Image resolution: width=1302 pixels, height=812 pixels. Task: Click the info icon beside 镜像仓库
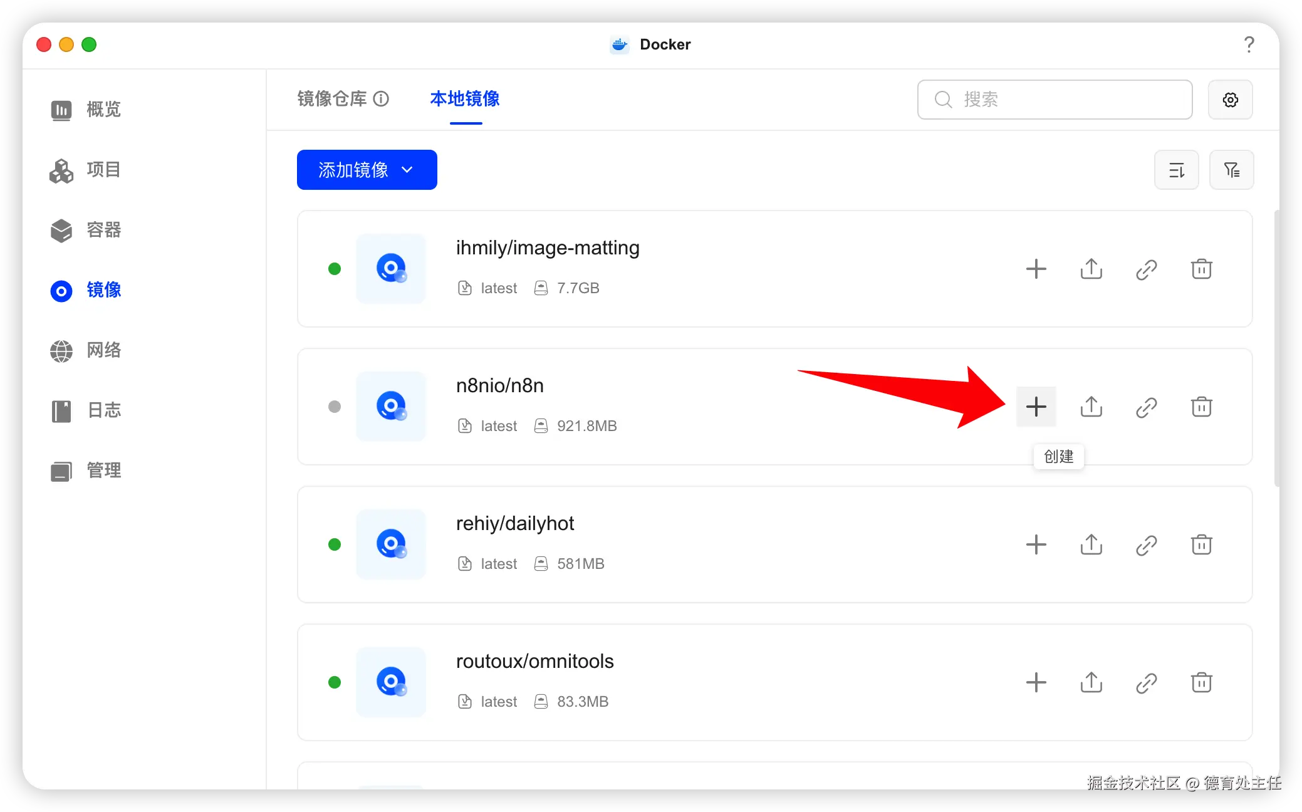tap(381, 99)
